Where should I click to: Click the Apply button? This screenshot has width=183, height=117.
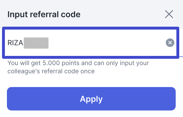coord(91,99)
